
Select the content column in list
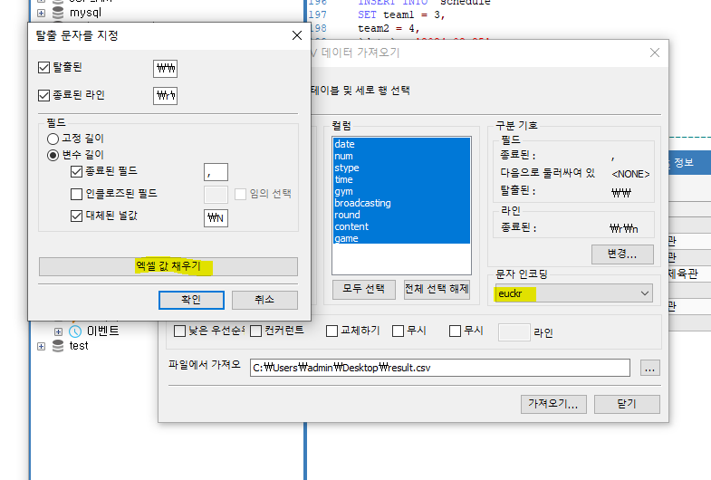pyautogui.click(x=401, y=226)
